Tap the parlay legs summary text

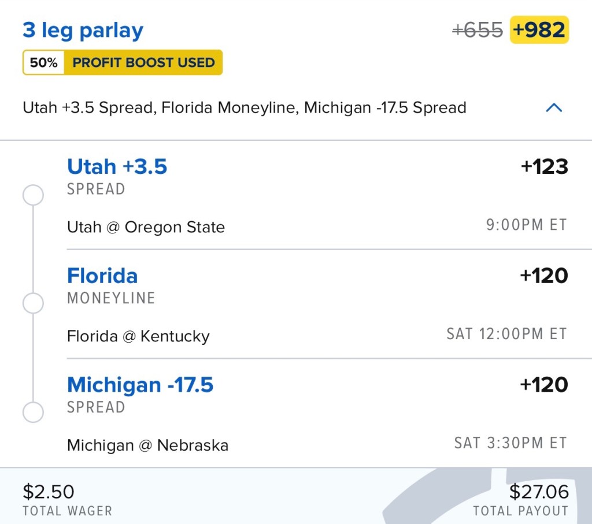244,108
